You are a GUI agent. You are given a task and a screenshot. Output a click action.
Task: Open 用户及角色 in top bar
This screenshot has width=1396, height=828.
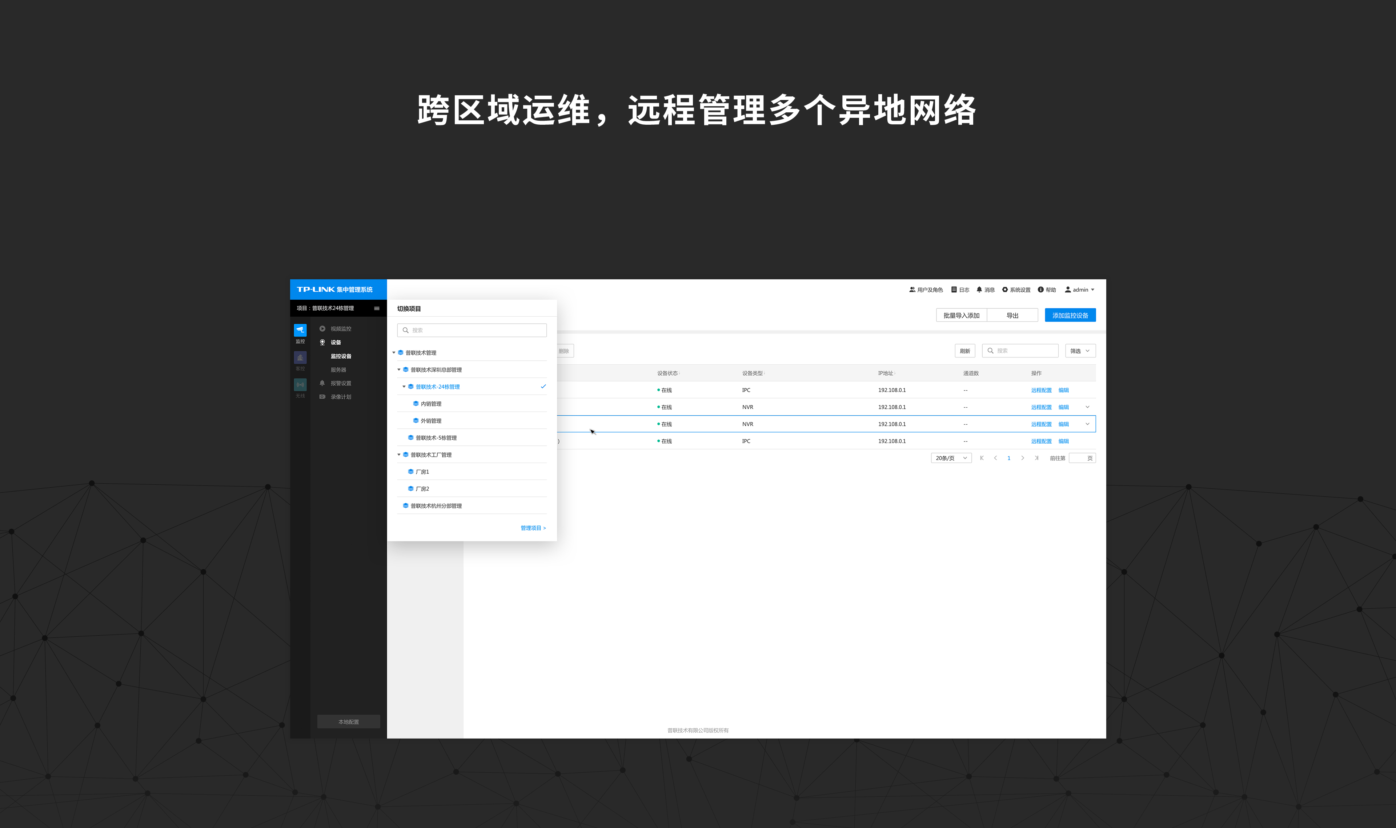tap(926, 289)
